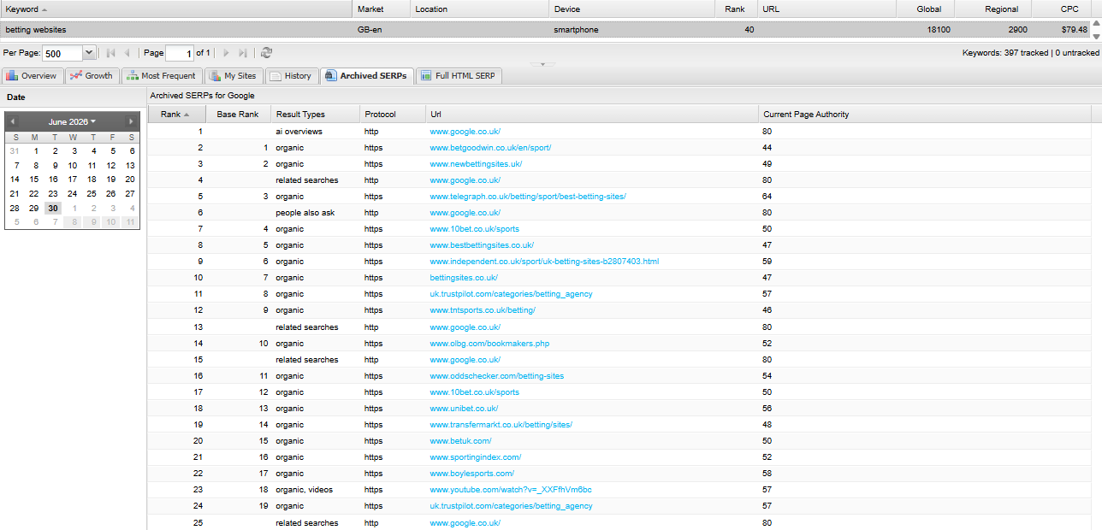Go to last page of keywords

point(243,53)
